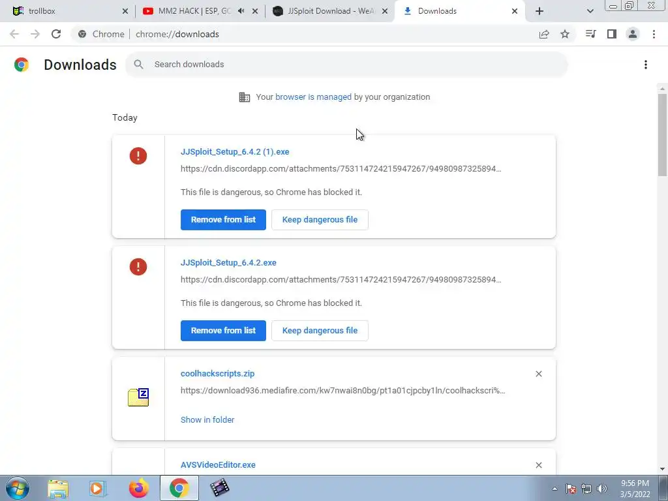Open the profile avatar menu
The height and width of the screenshot is (501, 668).
click(633, 34)
